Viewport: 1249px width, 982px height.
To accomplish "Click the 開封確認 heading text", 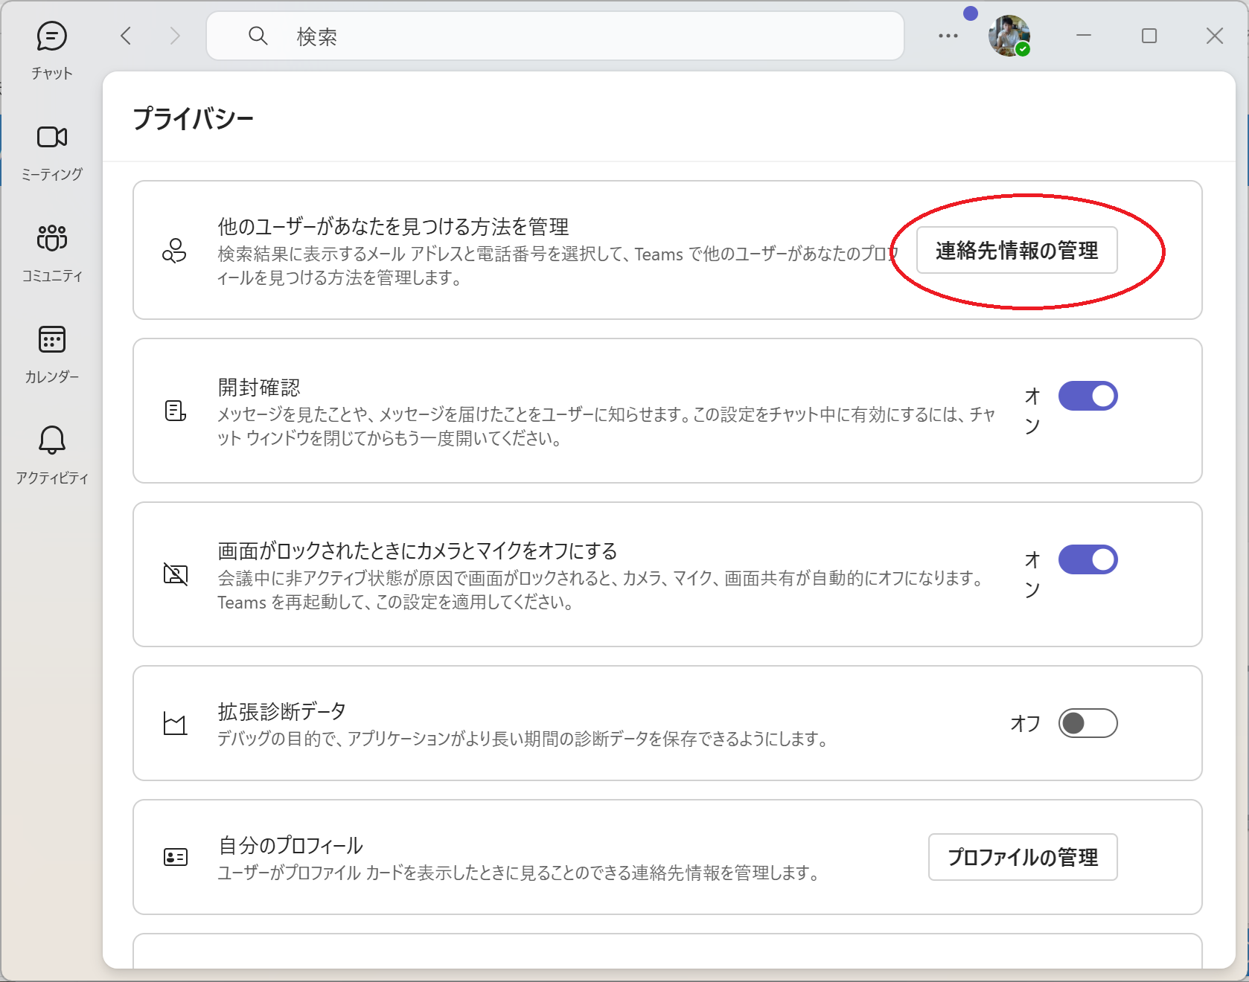I will 259,388.
